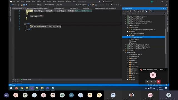
Task: Show hidden system tray icons
Action: [x=146, y=88]
